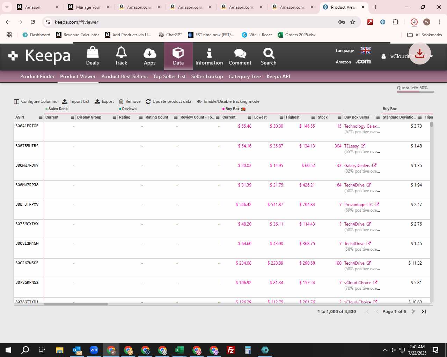The image size is (447, 357).
Task: Open external link icon next to TELeasy
Action: tap(363, 146)
